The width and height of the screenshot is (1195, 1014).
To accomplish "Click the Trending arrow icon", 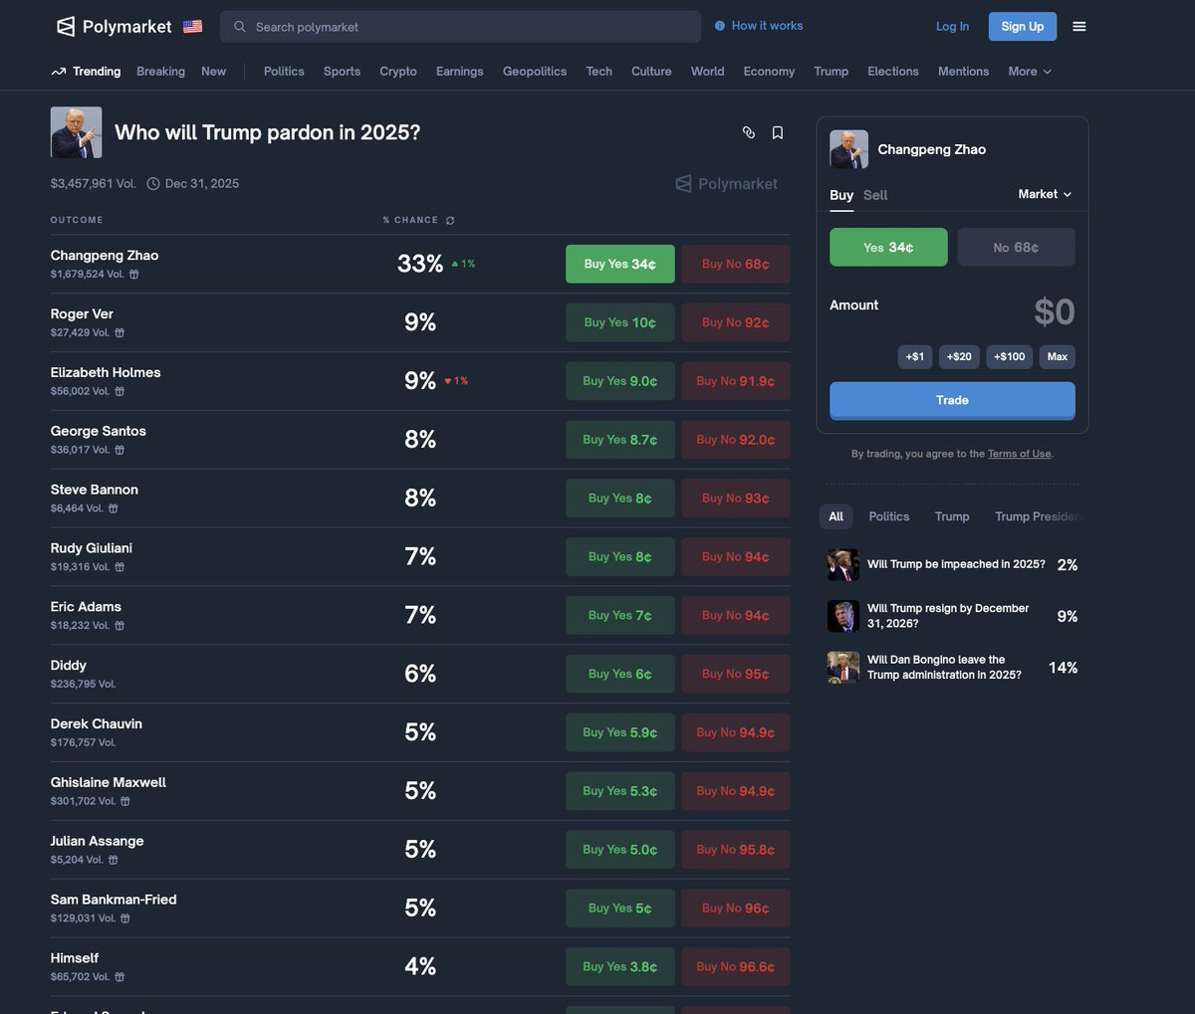I will click(59, 72).
